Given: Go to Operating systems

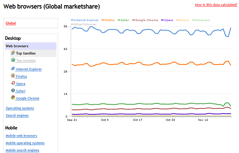Looking at the screenshot, I should (20, 108).
